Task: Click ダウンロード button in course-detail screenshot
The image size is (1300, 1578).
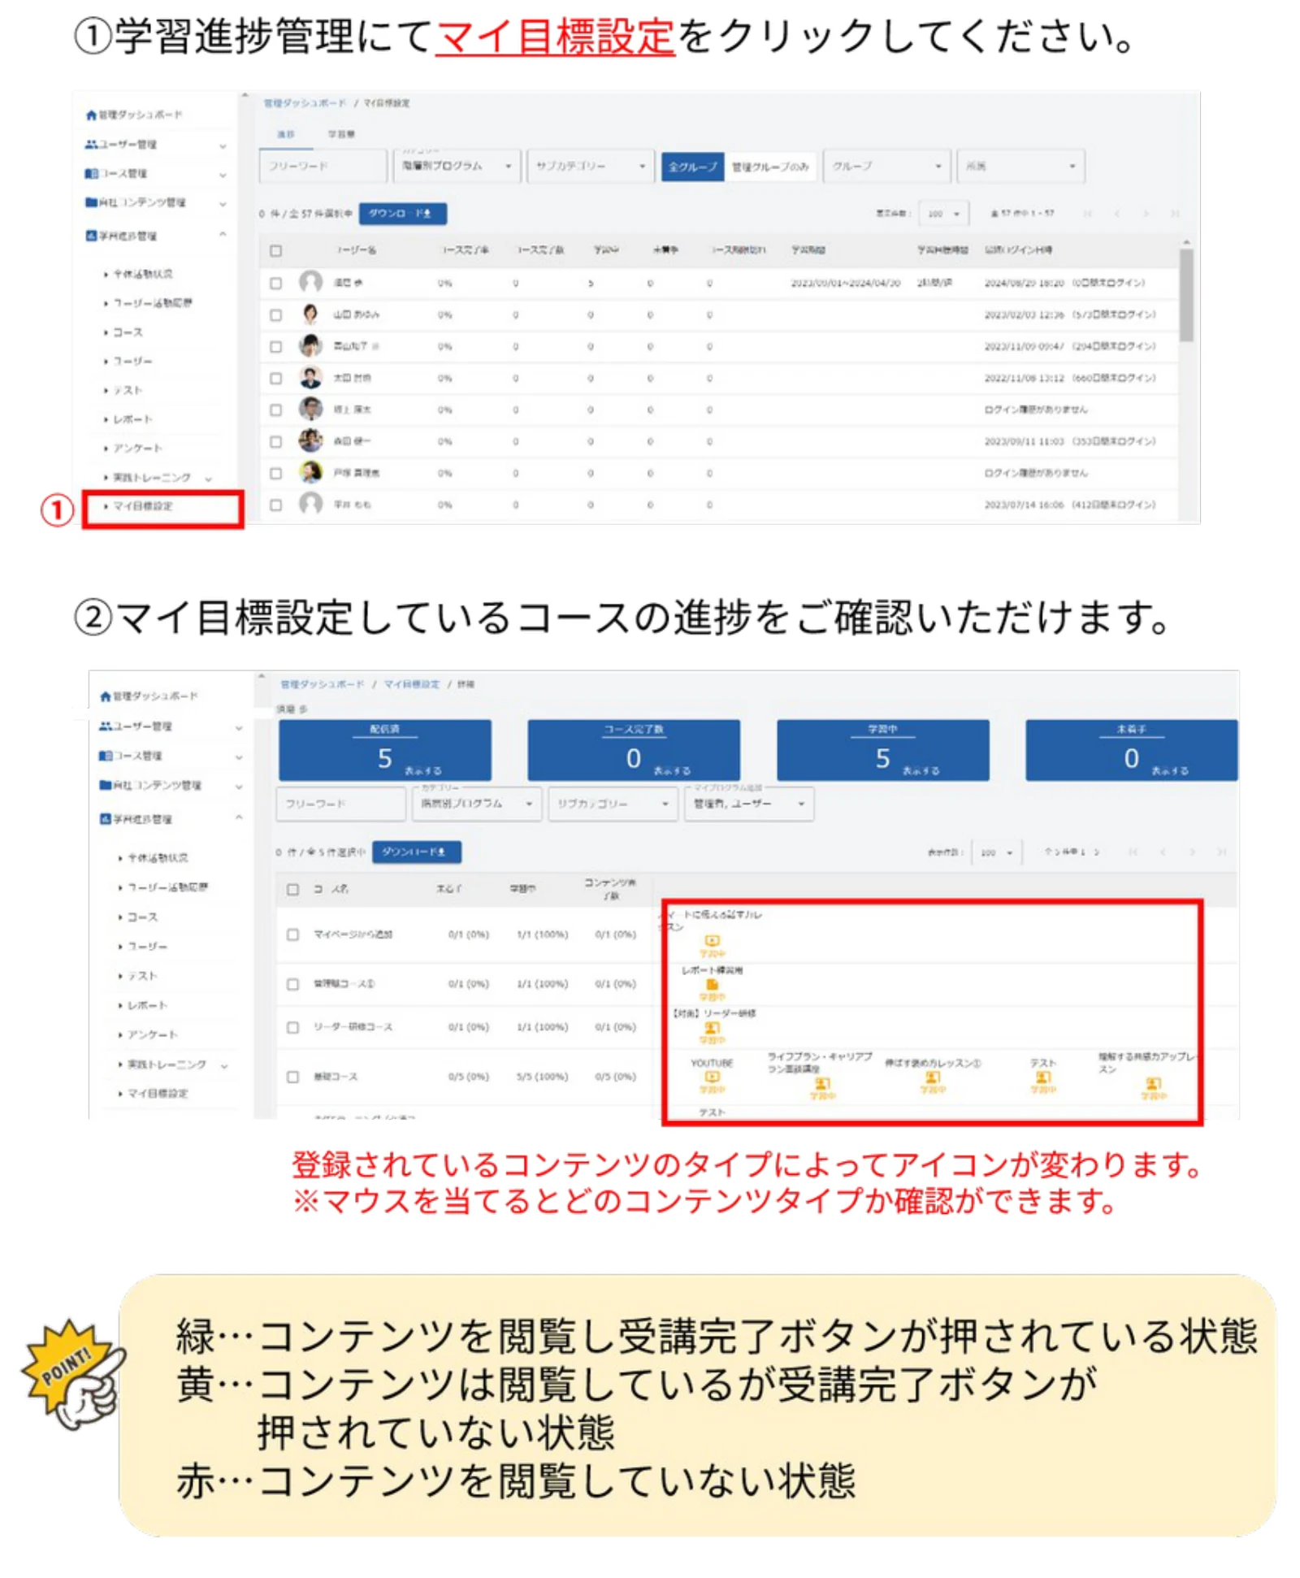Action: [x=417, y=852]
